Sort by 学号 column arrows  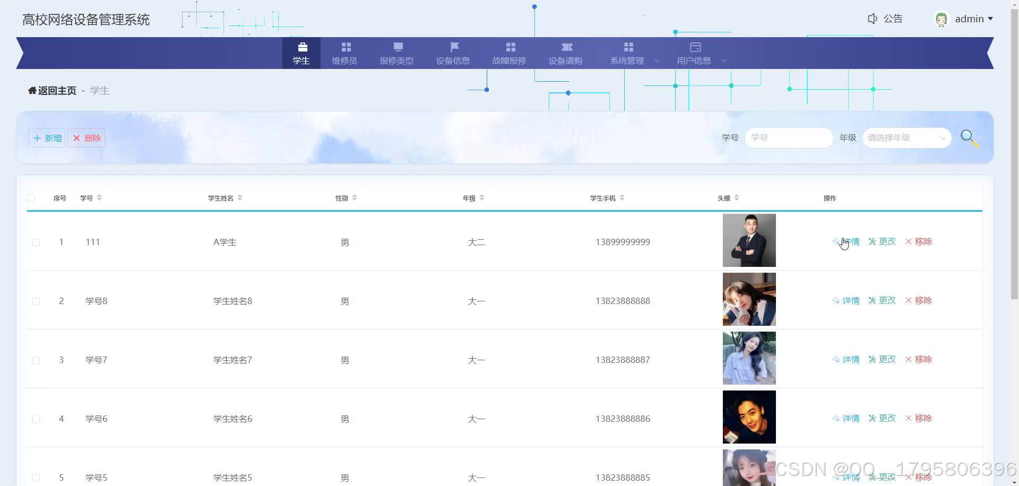tap(99, 198)
